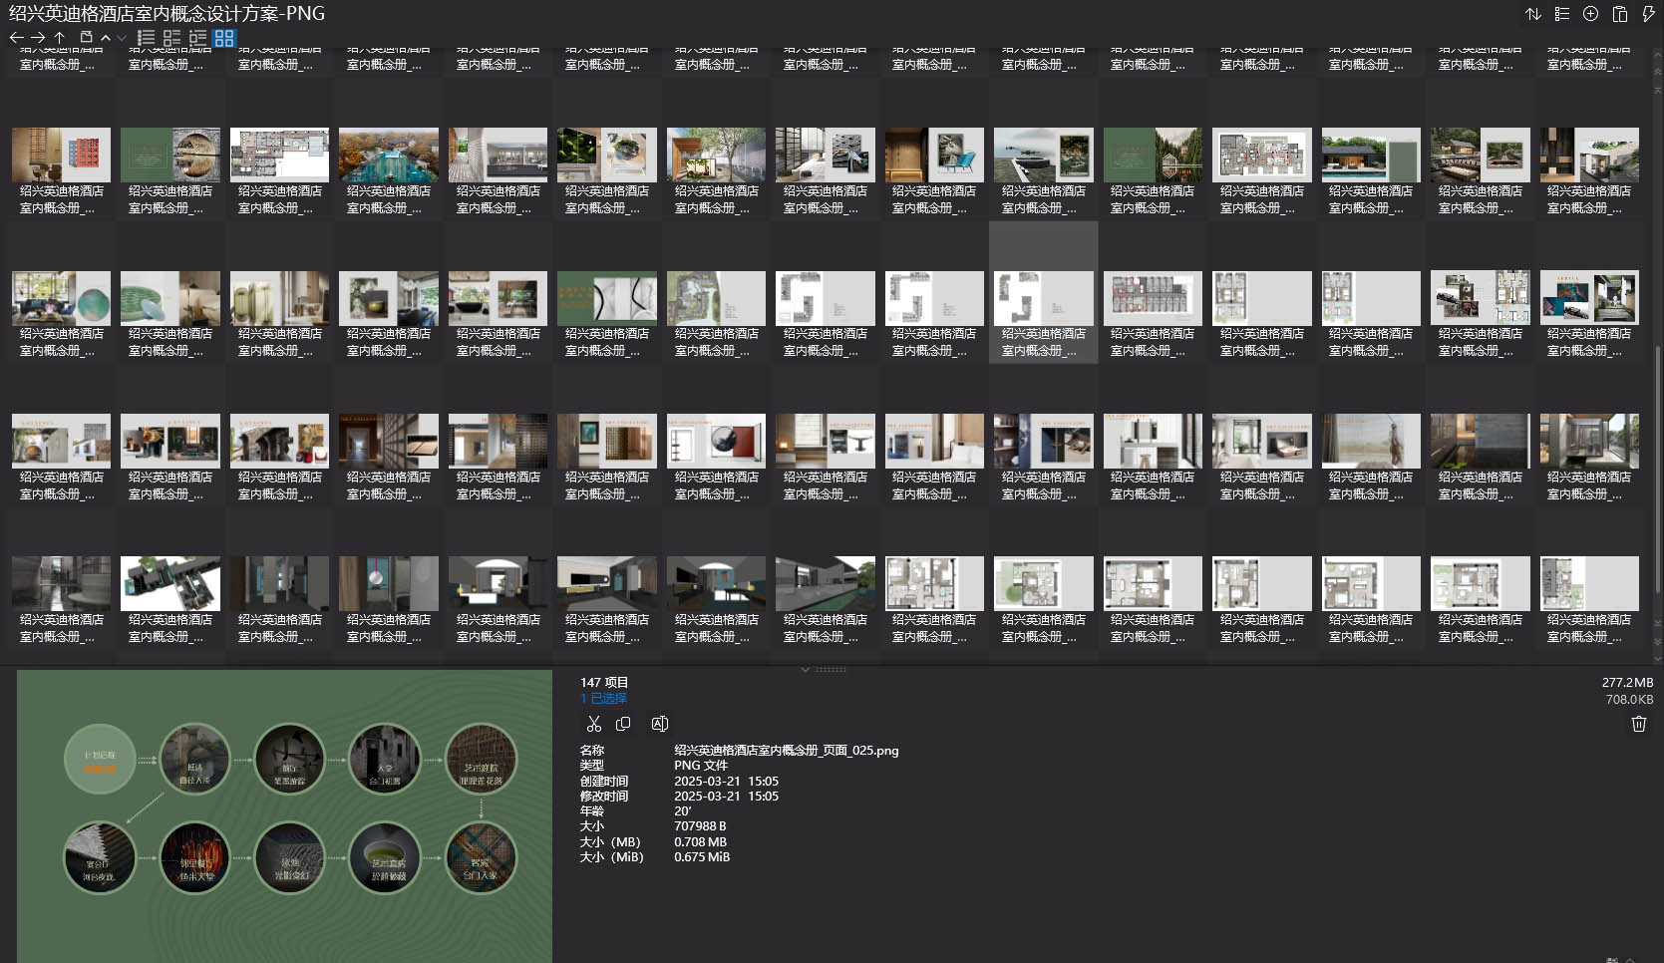Screen dimensions: 1664x963
Task: Rename the selected file
Action: [659, 724]
